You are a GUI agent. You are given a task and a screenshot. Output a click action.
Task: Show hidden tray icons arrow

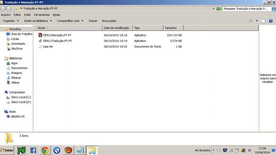pos(213,150)
